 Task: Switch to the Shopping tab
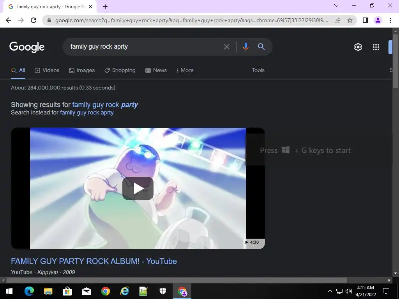click(x=120, y=70)
